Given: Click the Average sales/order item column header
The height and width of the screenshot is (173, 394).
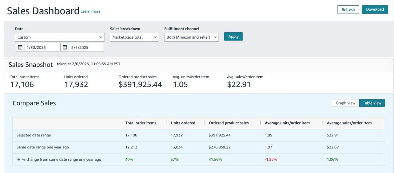Looking at the screenshot, I should (349, 123).
